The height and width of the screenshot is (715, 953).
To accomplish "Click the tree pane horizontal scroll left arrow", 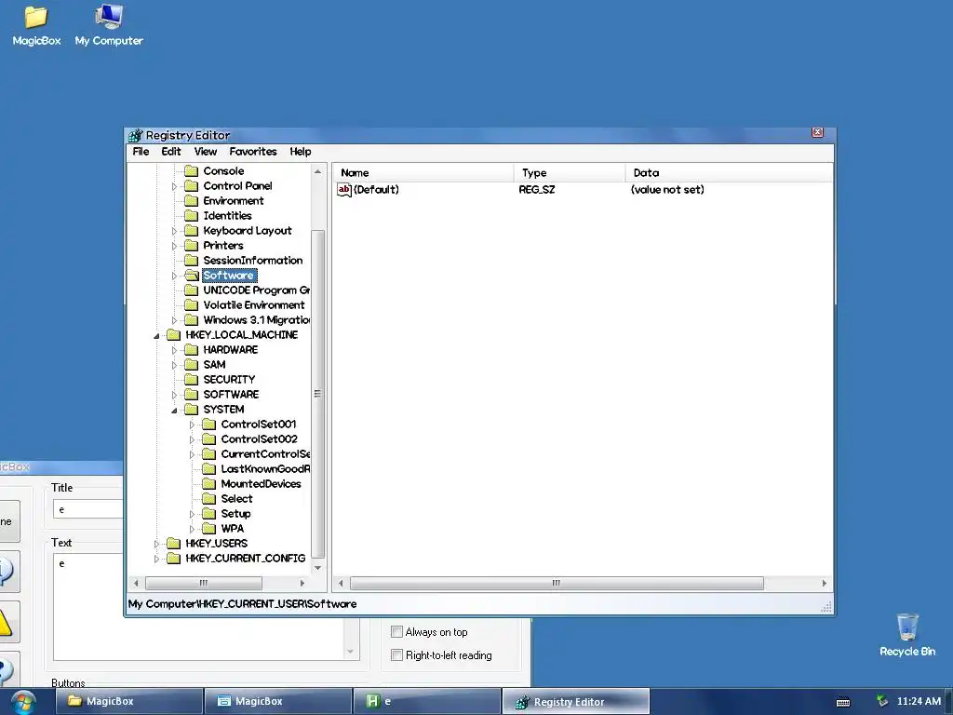I will (x=136, y=583).
